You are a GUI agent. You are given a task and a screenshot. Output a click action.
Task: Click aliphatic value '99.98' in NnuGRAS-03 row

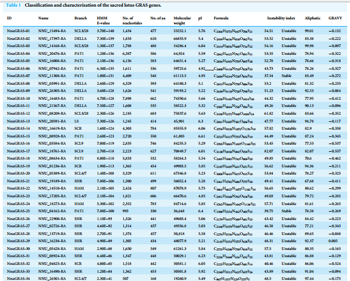(309, 46)
